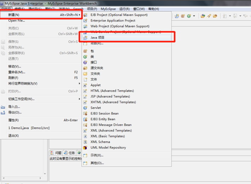This screenshot has width=251, height=184.
Task: Click the XML (Basic Templates) icon
Action: (x=85, y=136)
